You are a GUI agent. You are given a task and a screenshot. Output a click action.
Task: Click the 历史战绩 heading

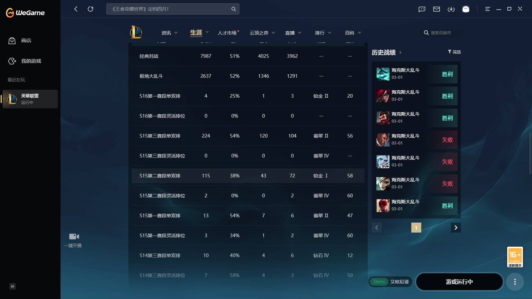click(384, 52)
